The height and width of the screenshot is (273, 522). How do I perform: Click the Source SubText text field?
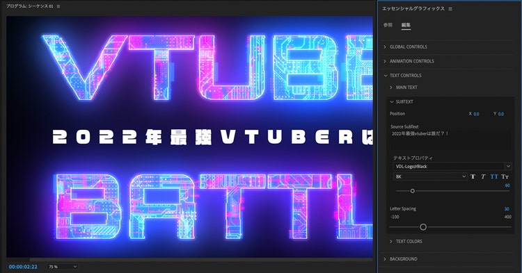click(x=452, y=141)
